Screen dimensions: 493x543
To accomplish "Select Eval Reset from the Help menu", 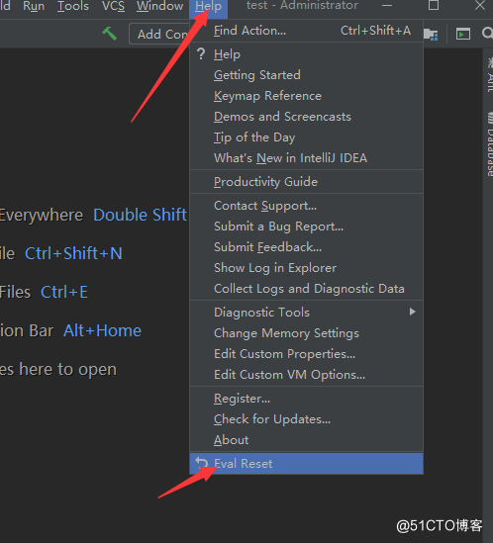I will (x=307, y=463).
